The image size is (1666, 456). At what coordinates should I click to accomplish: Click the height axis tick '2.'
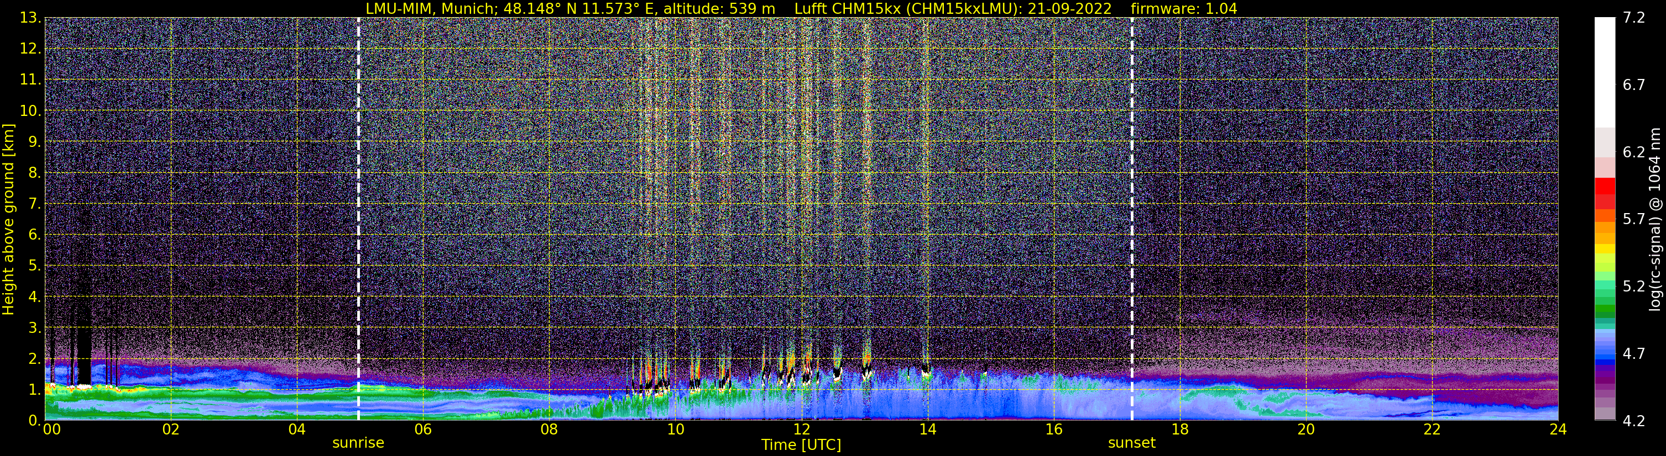35,358
